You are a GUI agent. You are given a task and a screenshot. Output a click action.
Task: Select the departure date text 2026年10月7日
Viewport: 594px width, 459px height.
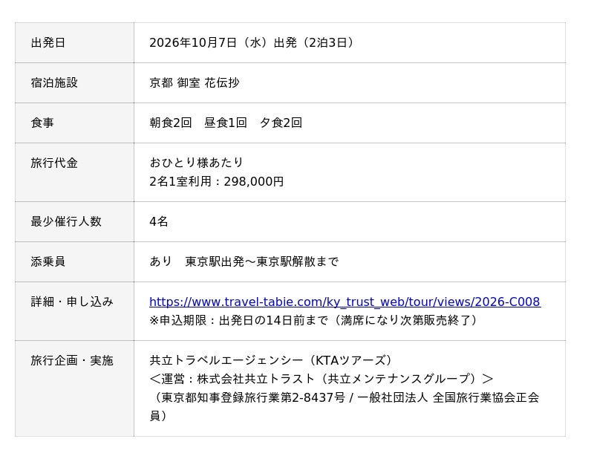click(x=193, y=42)
